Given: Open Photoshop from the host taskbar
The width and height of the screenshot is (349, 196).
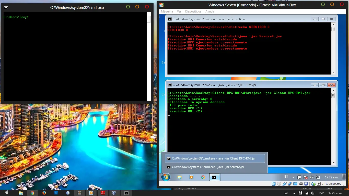Looking at the screenshot, I should pos(56,193).
